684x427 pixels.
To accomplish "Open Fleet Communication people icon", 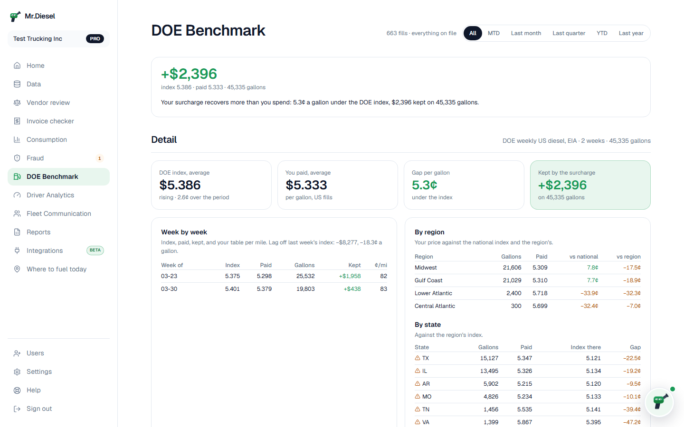I will coord(17,213).
